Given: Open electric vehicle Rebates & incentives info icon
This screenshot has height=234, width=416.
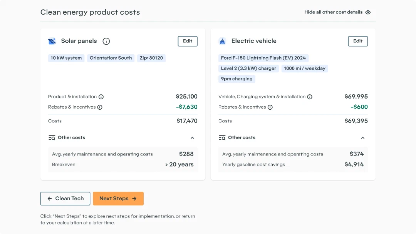Looking at the screenshot, I should click(270, 107).
